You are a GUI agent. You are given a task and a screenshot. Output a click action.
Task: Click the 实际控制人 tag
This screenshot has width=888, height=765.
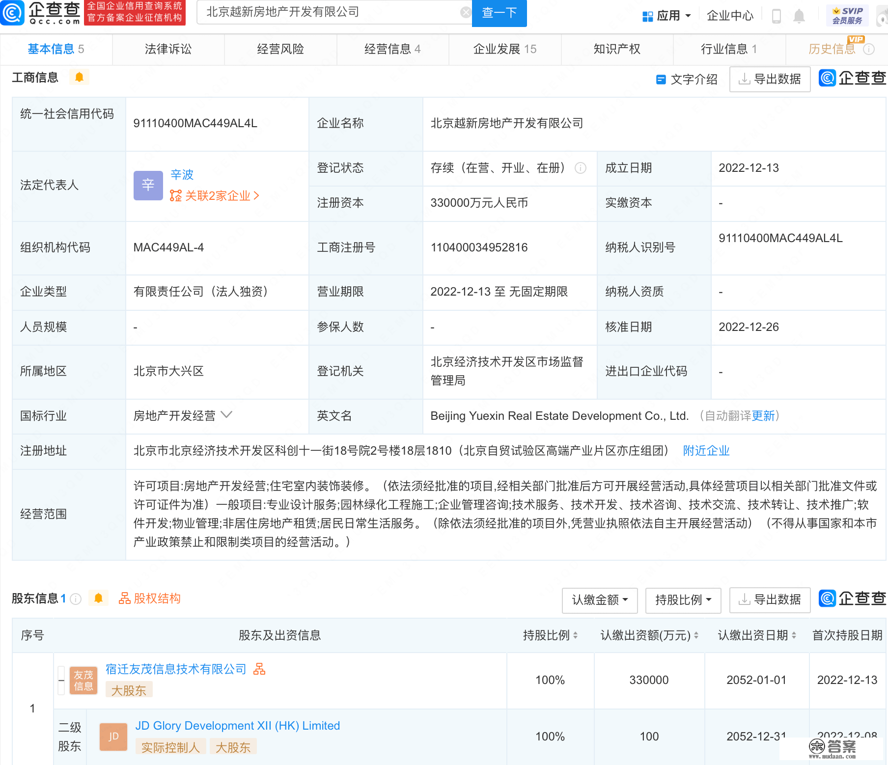(170, 747)
